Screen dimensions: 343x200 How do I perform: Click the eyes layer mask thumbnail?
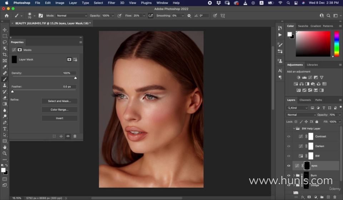pos(307,166)
